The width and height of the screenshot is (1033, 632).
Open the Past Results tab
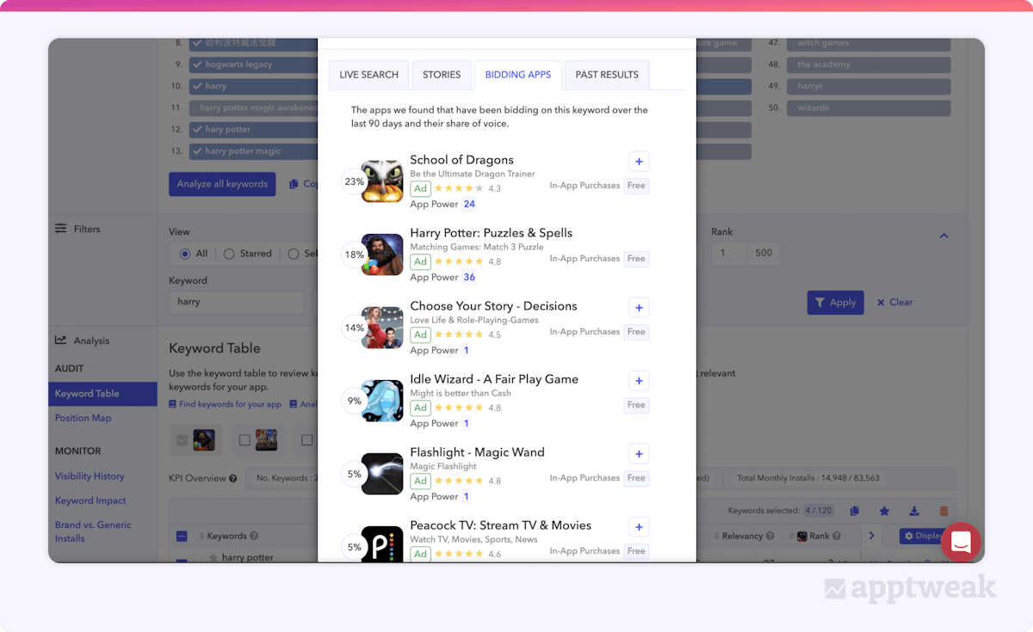point(607,75)
